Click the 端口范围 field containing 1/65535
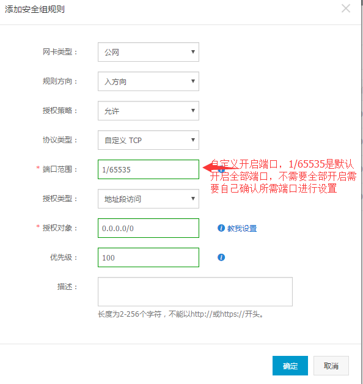 click(x=148, y=169)
